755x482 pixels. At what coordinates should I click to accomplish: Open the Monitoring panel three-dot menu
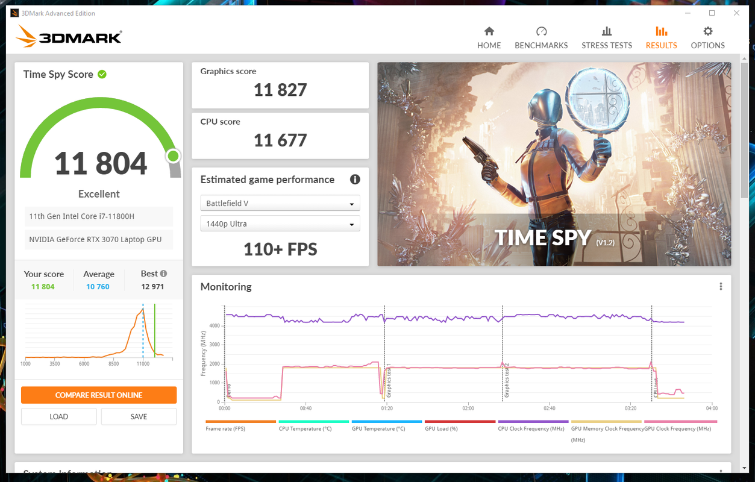[721, 287]
